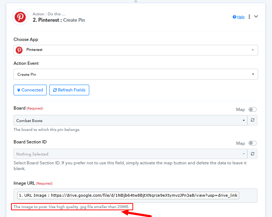Click the Pinterest icon inside Choose App field
Image resolution: width=272 pixels, height=217 pixels.
pyautogui.click(x=19, y=50)
